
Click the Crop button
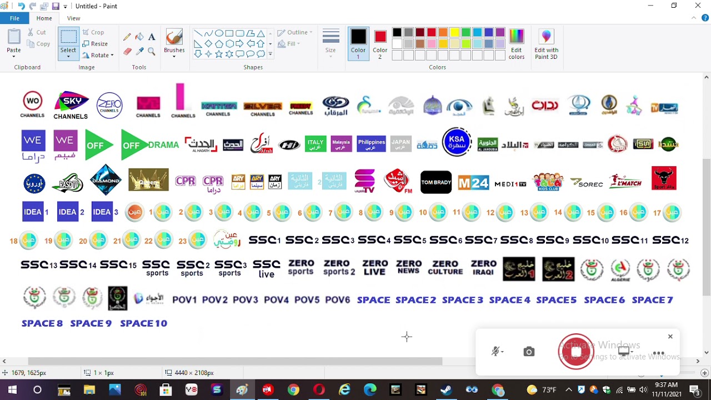93,32
